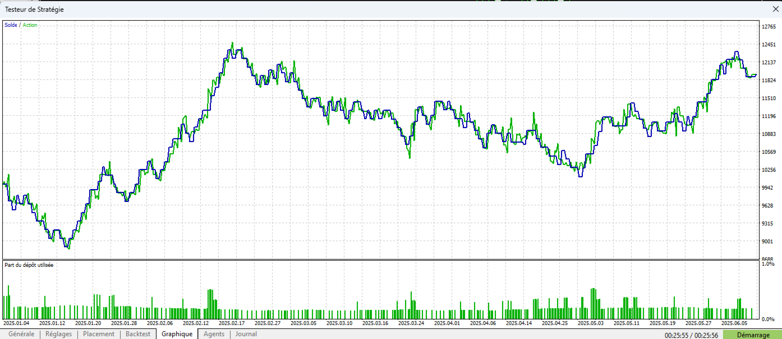The height and width of the screenshot is (339, 782).
Task: Click the 2025.01.04 date label
Action: [x=16, y=323]
